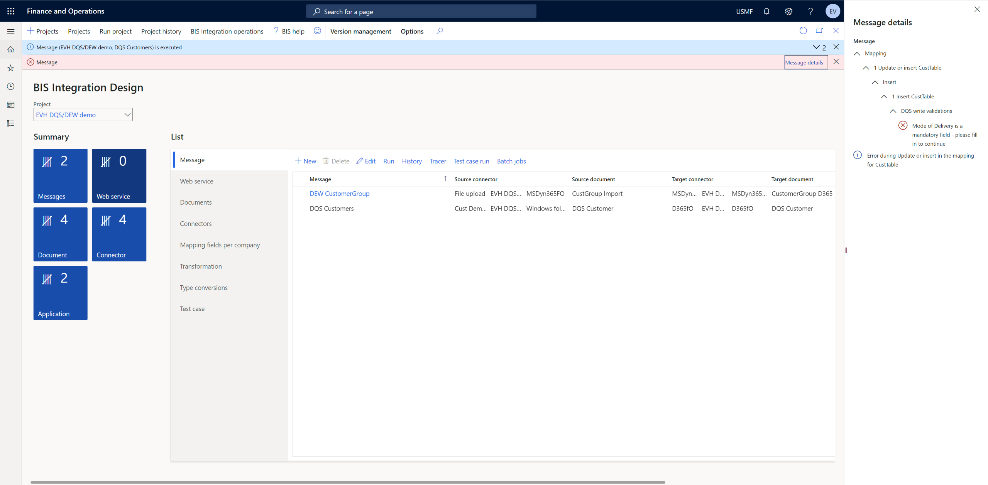Select the Connectors list tab
The height and width of the screenshot is (485, 988).
click(230, 224)
